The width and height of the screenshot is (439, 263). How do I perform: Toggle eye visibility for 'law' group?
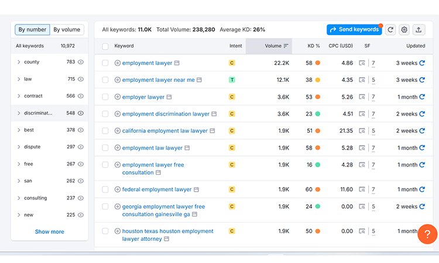click(81, 79)
